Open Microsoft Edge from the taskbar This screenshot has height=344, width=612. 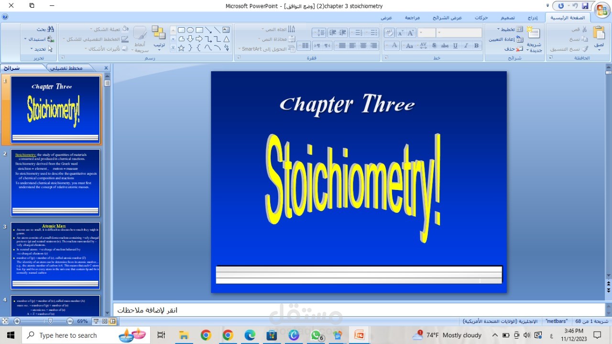pyautogui.click(x=250, y=335)
